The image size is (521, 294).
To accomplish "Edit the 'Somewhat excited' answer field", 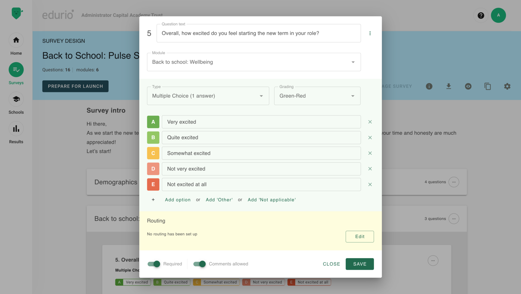I will pyautogui.click(x=261, y=153).
